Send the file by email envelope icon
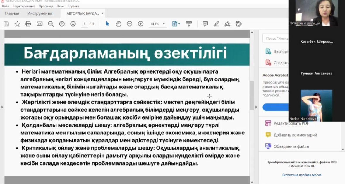The width and height of the screenshot is (345, 184). pyautogui.click(x=40, y=24)
